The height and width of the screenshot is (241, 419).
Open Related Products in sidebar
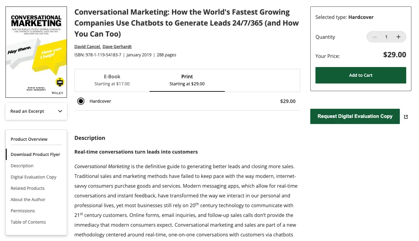[27, 188]
